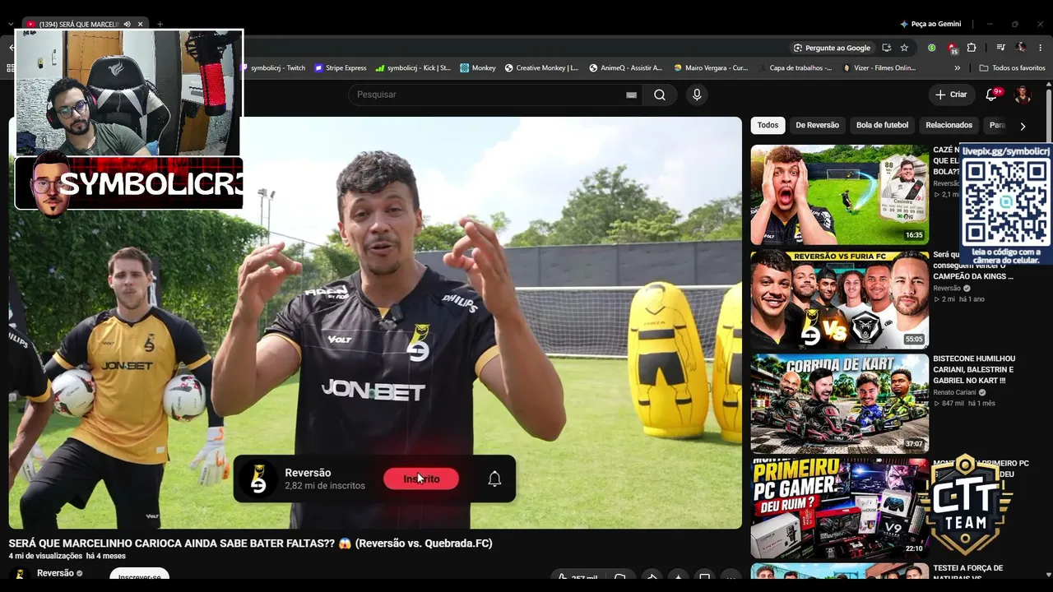Select the De Reversão filter chip
The width and height of the screenshot is (1053, 592).
click(x=817, y=125)
